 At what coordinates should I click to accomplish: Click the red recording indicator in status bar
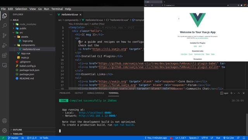171,138
